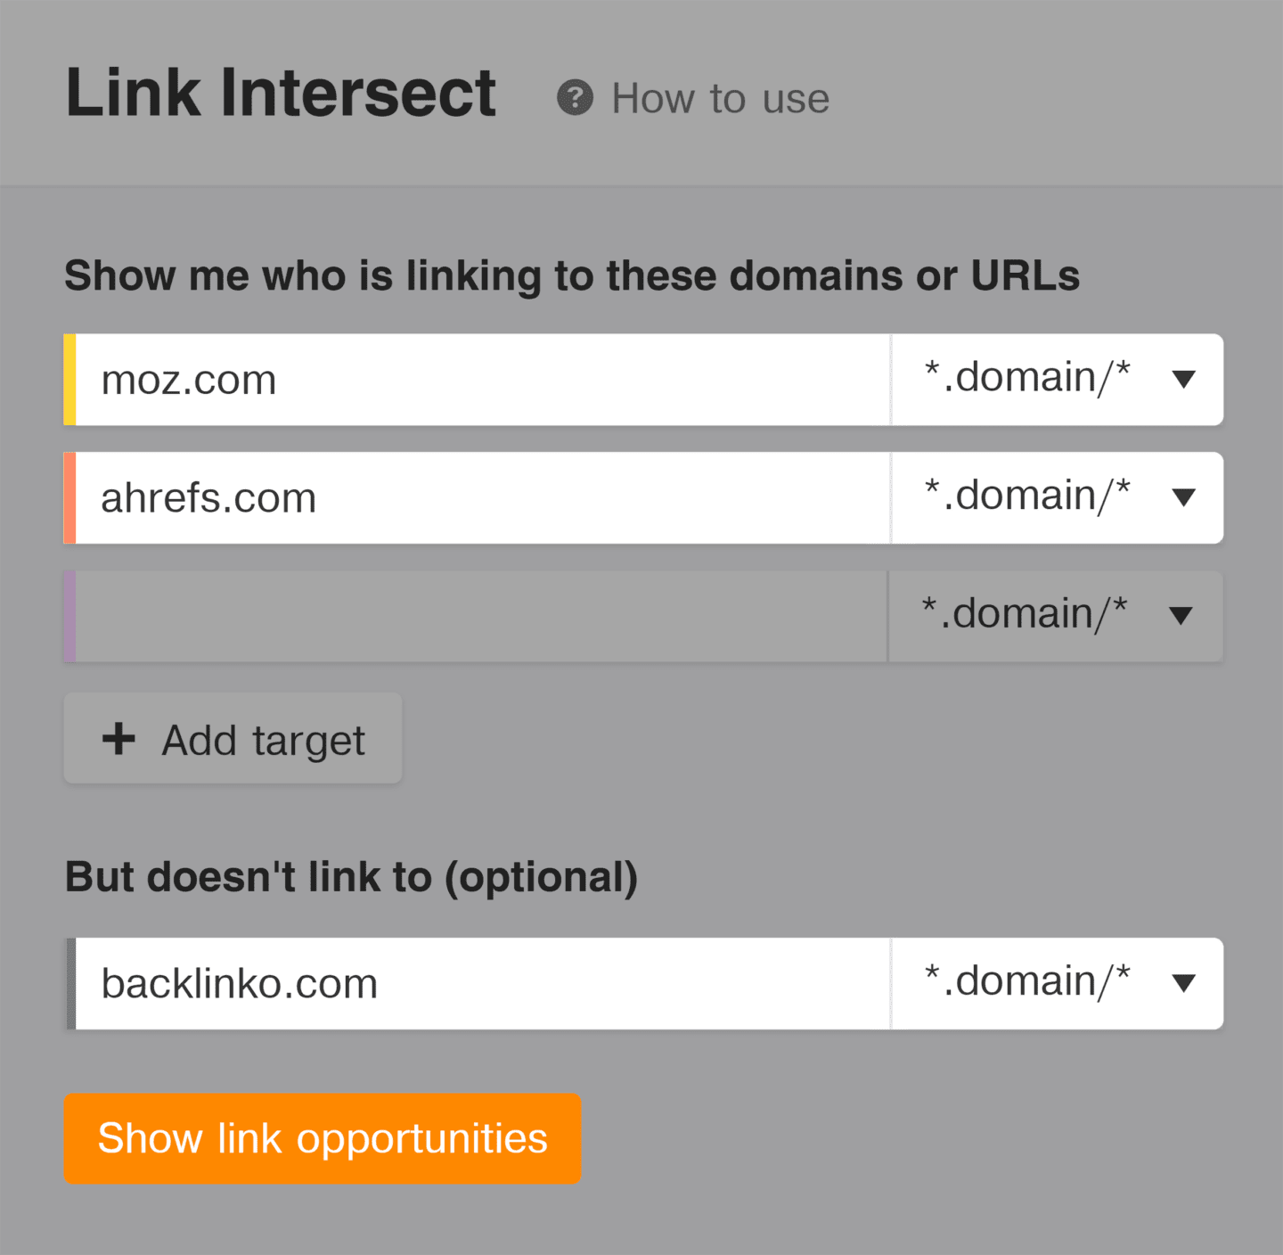
Task: Click the empty third target input field
Action: coord(445,616)
